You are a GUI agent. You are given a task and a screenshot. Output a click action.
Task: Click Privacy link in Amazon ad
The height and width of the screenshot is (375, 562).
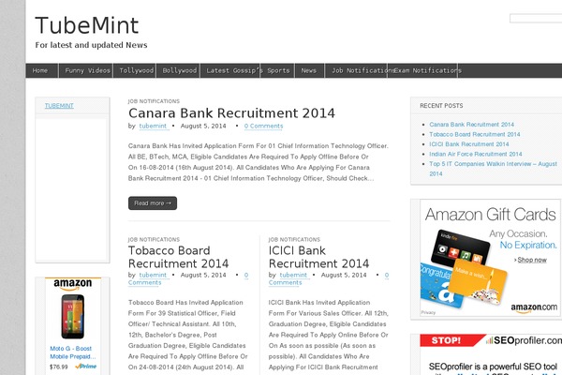pyautogui.click(x=428, y=312)
